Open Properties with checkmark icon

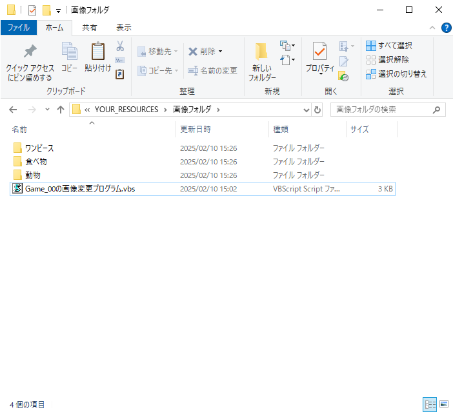click(x=319, y=51)
